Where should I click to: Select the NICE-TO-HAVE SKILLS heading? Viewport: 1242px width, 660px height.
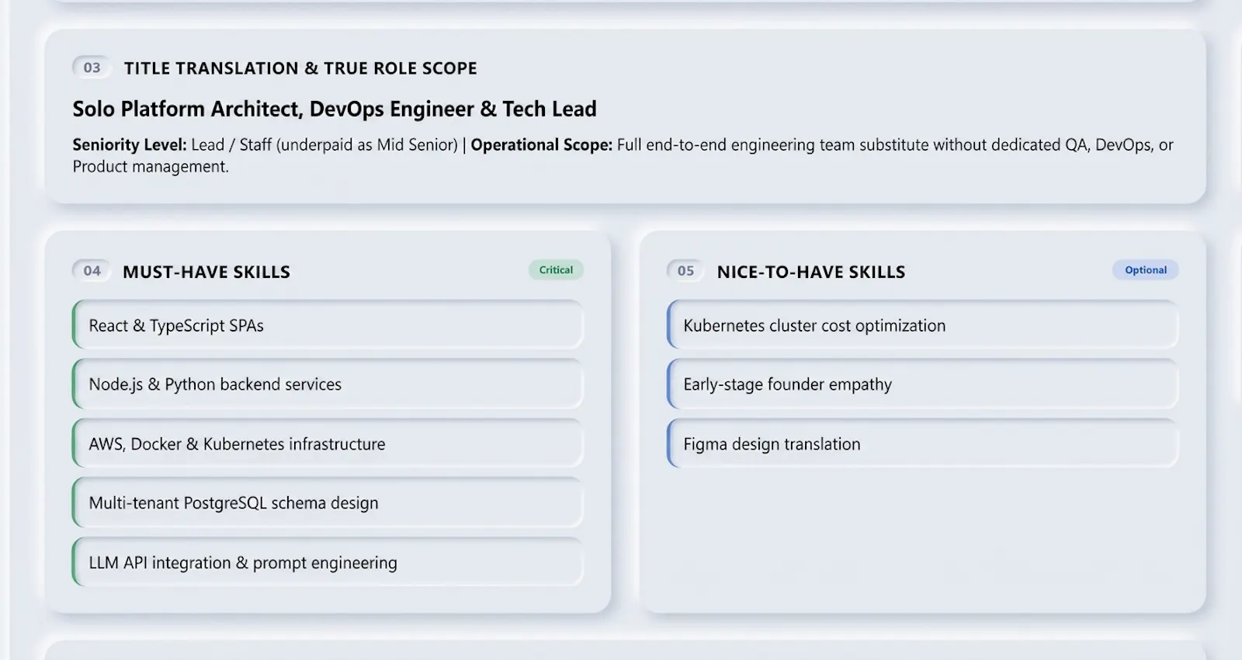pyautogui.click(x=811, y=272)
